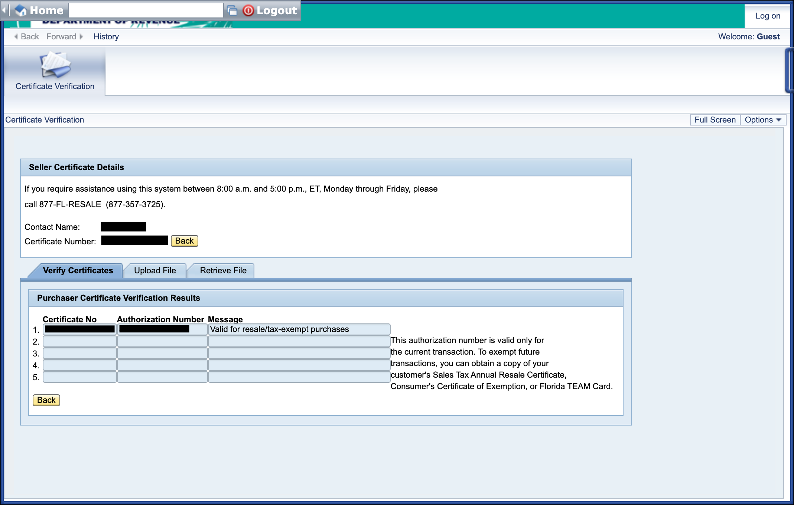Click row 1 Certificate No field
Viewport: 794px width, 505px height.
[x=80, y=329]
